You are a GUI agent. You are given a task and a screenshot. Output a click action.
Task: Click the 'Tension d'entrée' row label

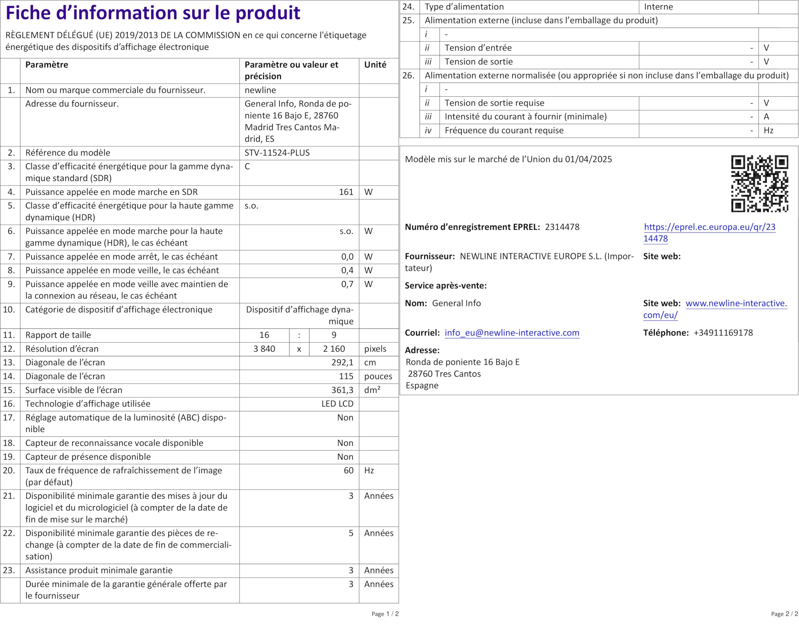(478, 48)
